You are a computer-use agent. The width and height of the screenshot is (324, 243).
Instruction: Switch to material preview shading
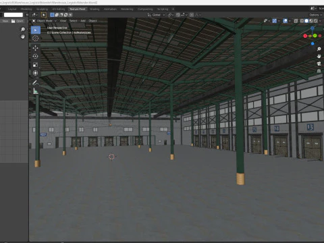(311, 21)
